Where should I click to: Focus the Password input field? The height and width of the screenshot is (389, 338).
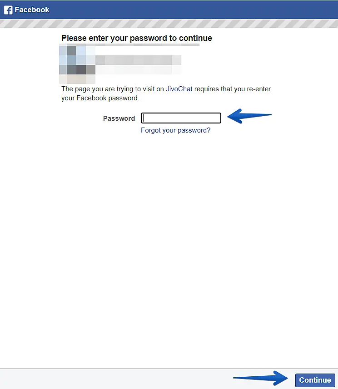(181, 118)
